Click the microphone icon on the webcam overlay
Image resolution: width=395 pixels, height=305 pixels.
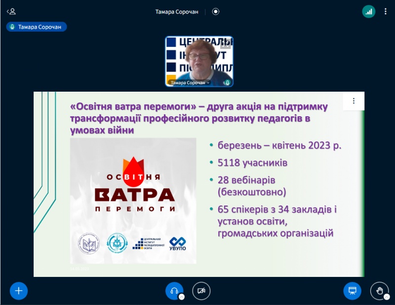tap(228, 83)
